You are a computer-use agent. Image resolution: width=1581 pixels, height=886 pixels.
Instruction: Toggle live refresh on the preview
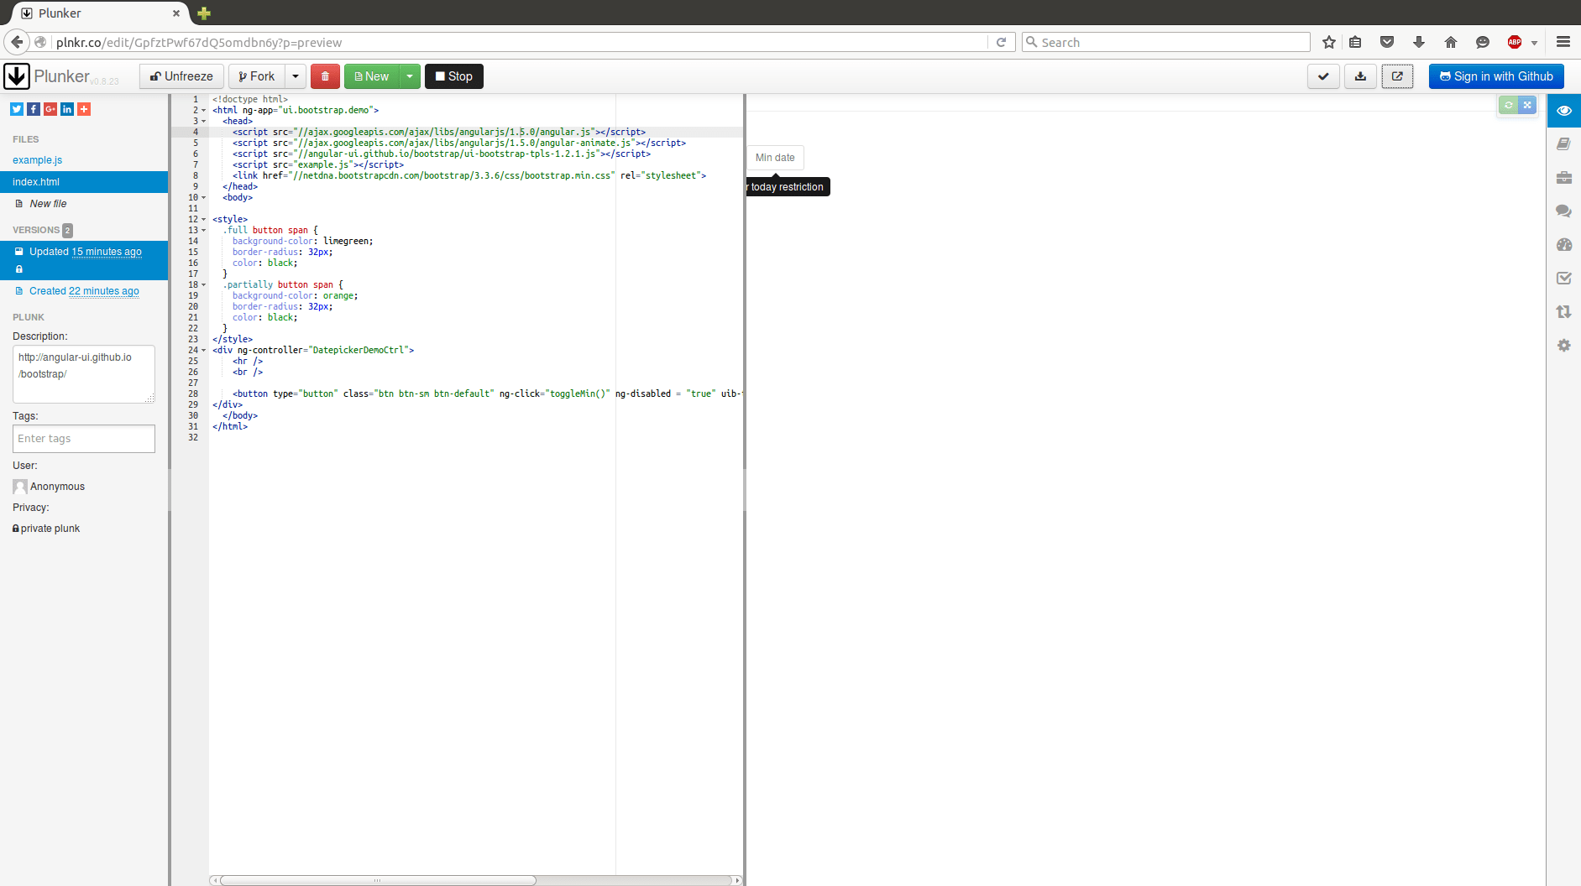[1509, 105]
